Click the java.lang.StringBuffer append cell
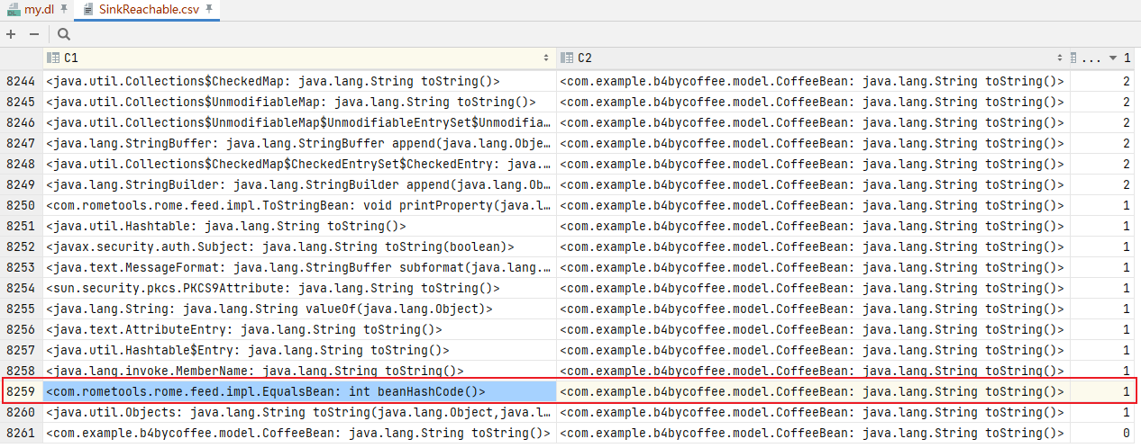Screen dimensions: 1141x448 coord(299,143)
